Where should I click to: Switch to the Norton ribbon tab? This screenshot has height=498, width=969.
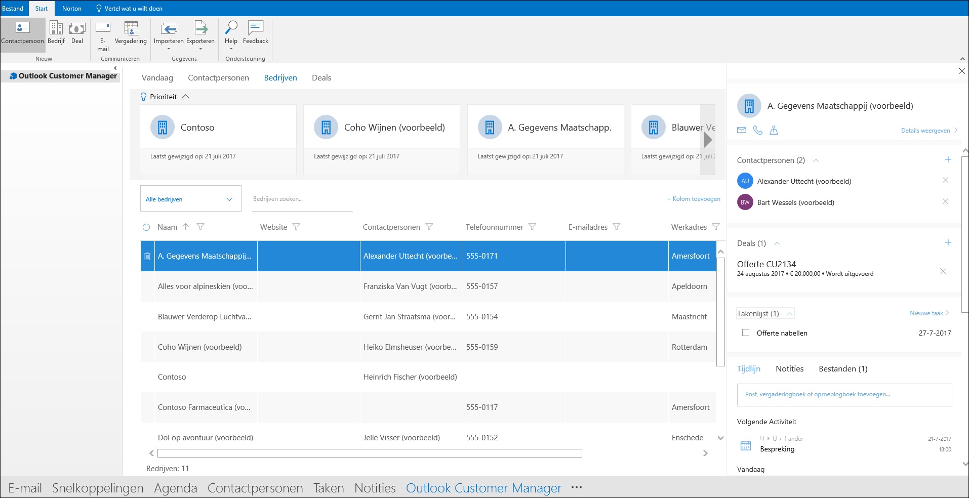[72, 8]
